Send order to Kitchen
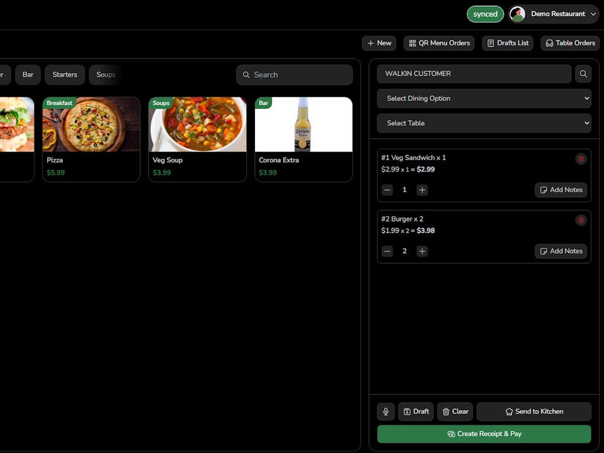The height and width of the screenshot is (453, 604). pos(534,411)
